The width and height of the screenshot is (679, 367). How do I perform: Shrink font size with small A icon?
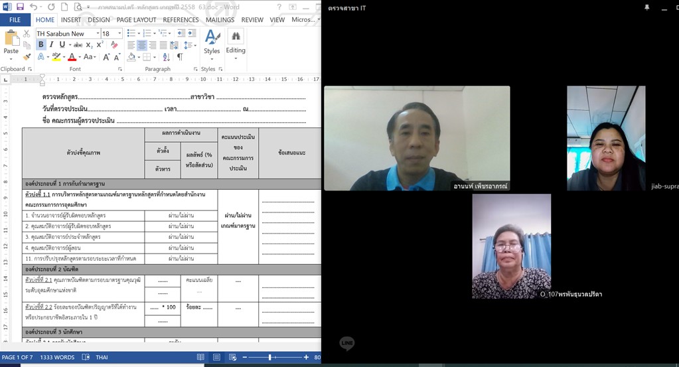(x=117, y=57)
